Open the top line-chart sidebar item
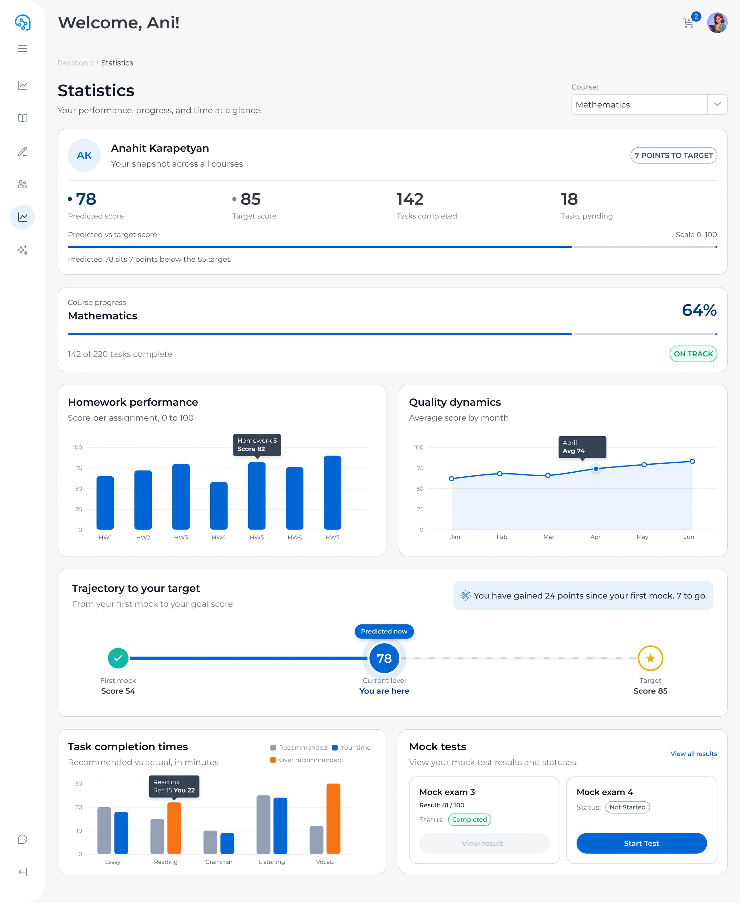Screen dimensions: 740x903 point(23,85)
